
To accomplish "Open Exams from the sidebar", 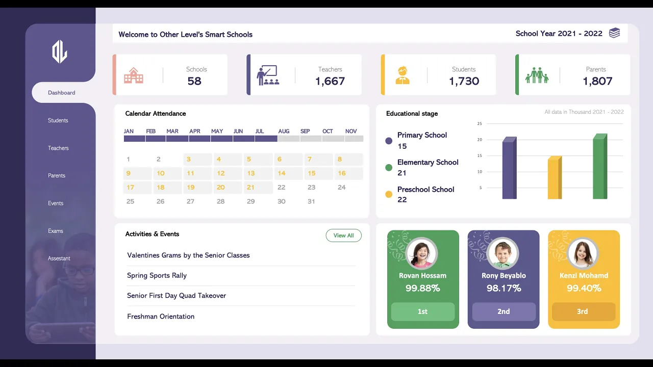I will pos(56,230).
